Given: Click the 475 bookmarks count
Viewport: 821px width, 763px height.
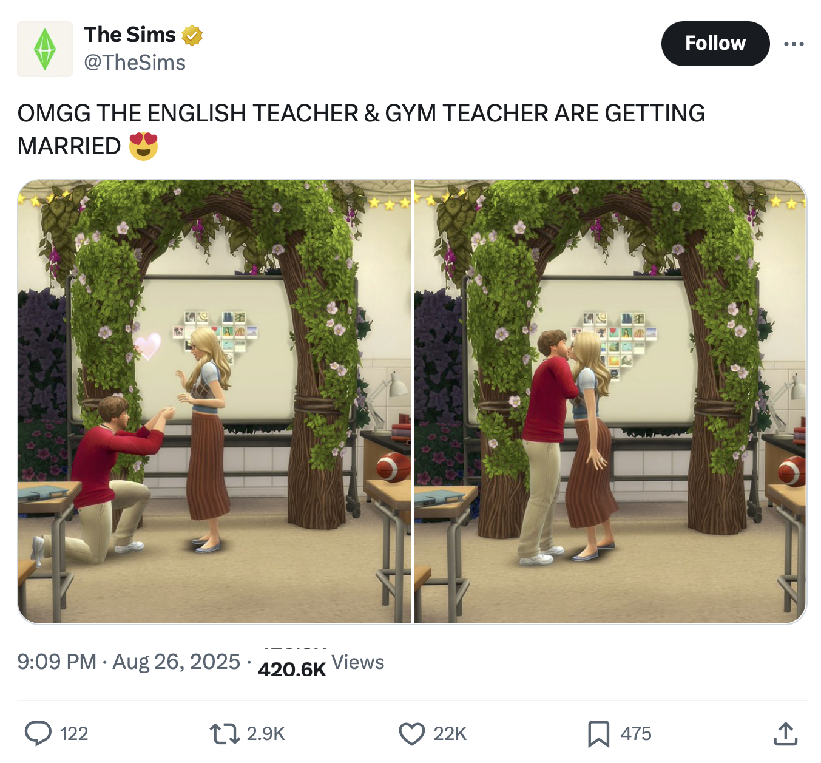Looking at the screenshot, I should 636,733.
